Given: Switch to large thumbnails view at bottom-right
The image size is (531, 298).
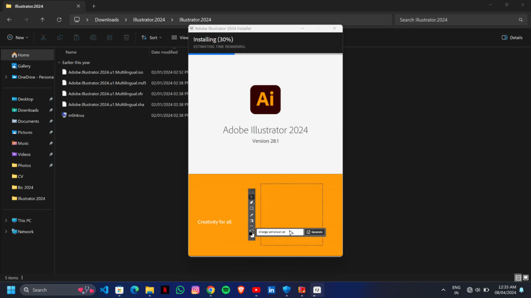Looking at the screenshot, I should click(526, 278).
